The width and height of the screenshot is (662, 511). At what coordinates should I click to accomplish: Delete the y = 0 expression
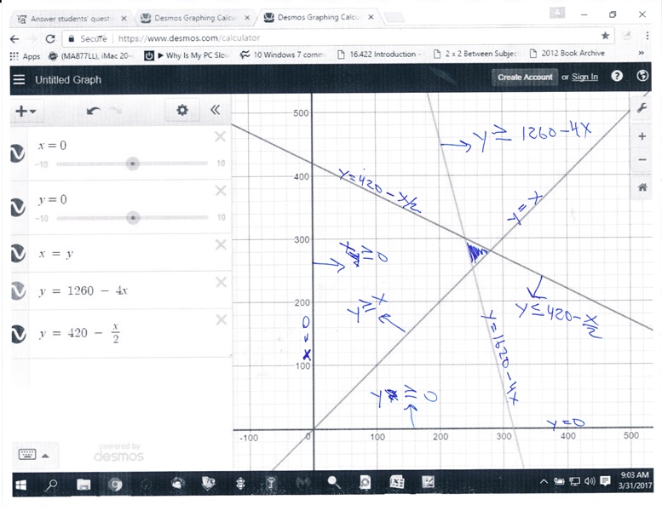point(221,191)
